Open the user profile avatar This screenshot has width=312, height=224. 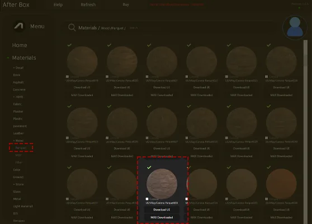(x=295, y=27)
